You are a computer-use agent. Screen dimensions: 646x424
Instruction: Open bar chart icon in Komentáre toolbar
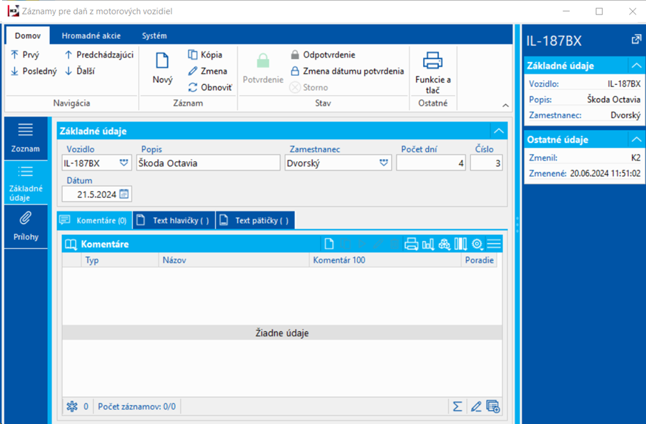428,244
